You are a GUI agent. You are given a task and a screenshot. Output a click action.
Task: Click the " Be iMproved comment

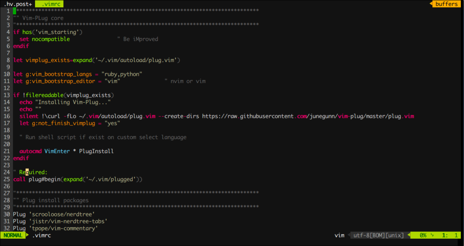point(138,39)
